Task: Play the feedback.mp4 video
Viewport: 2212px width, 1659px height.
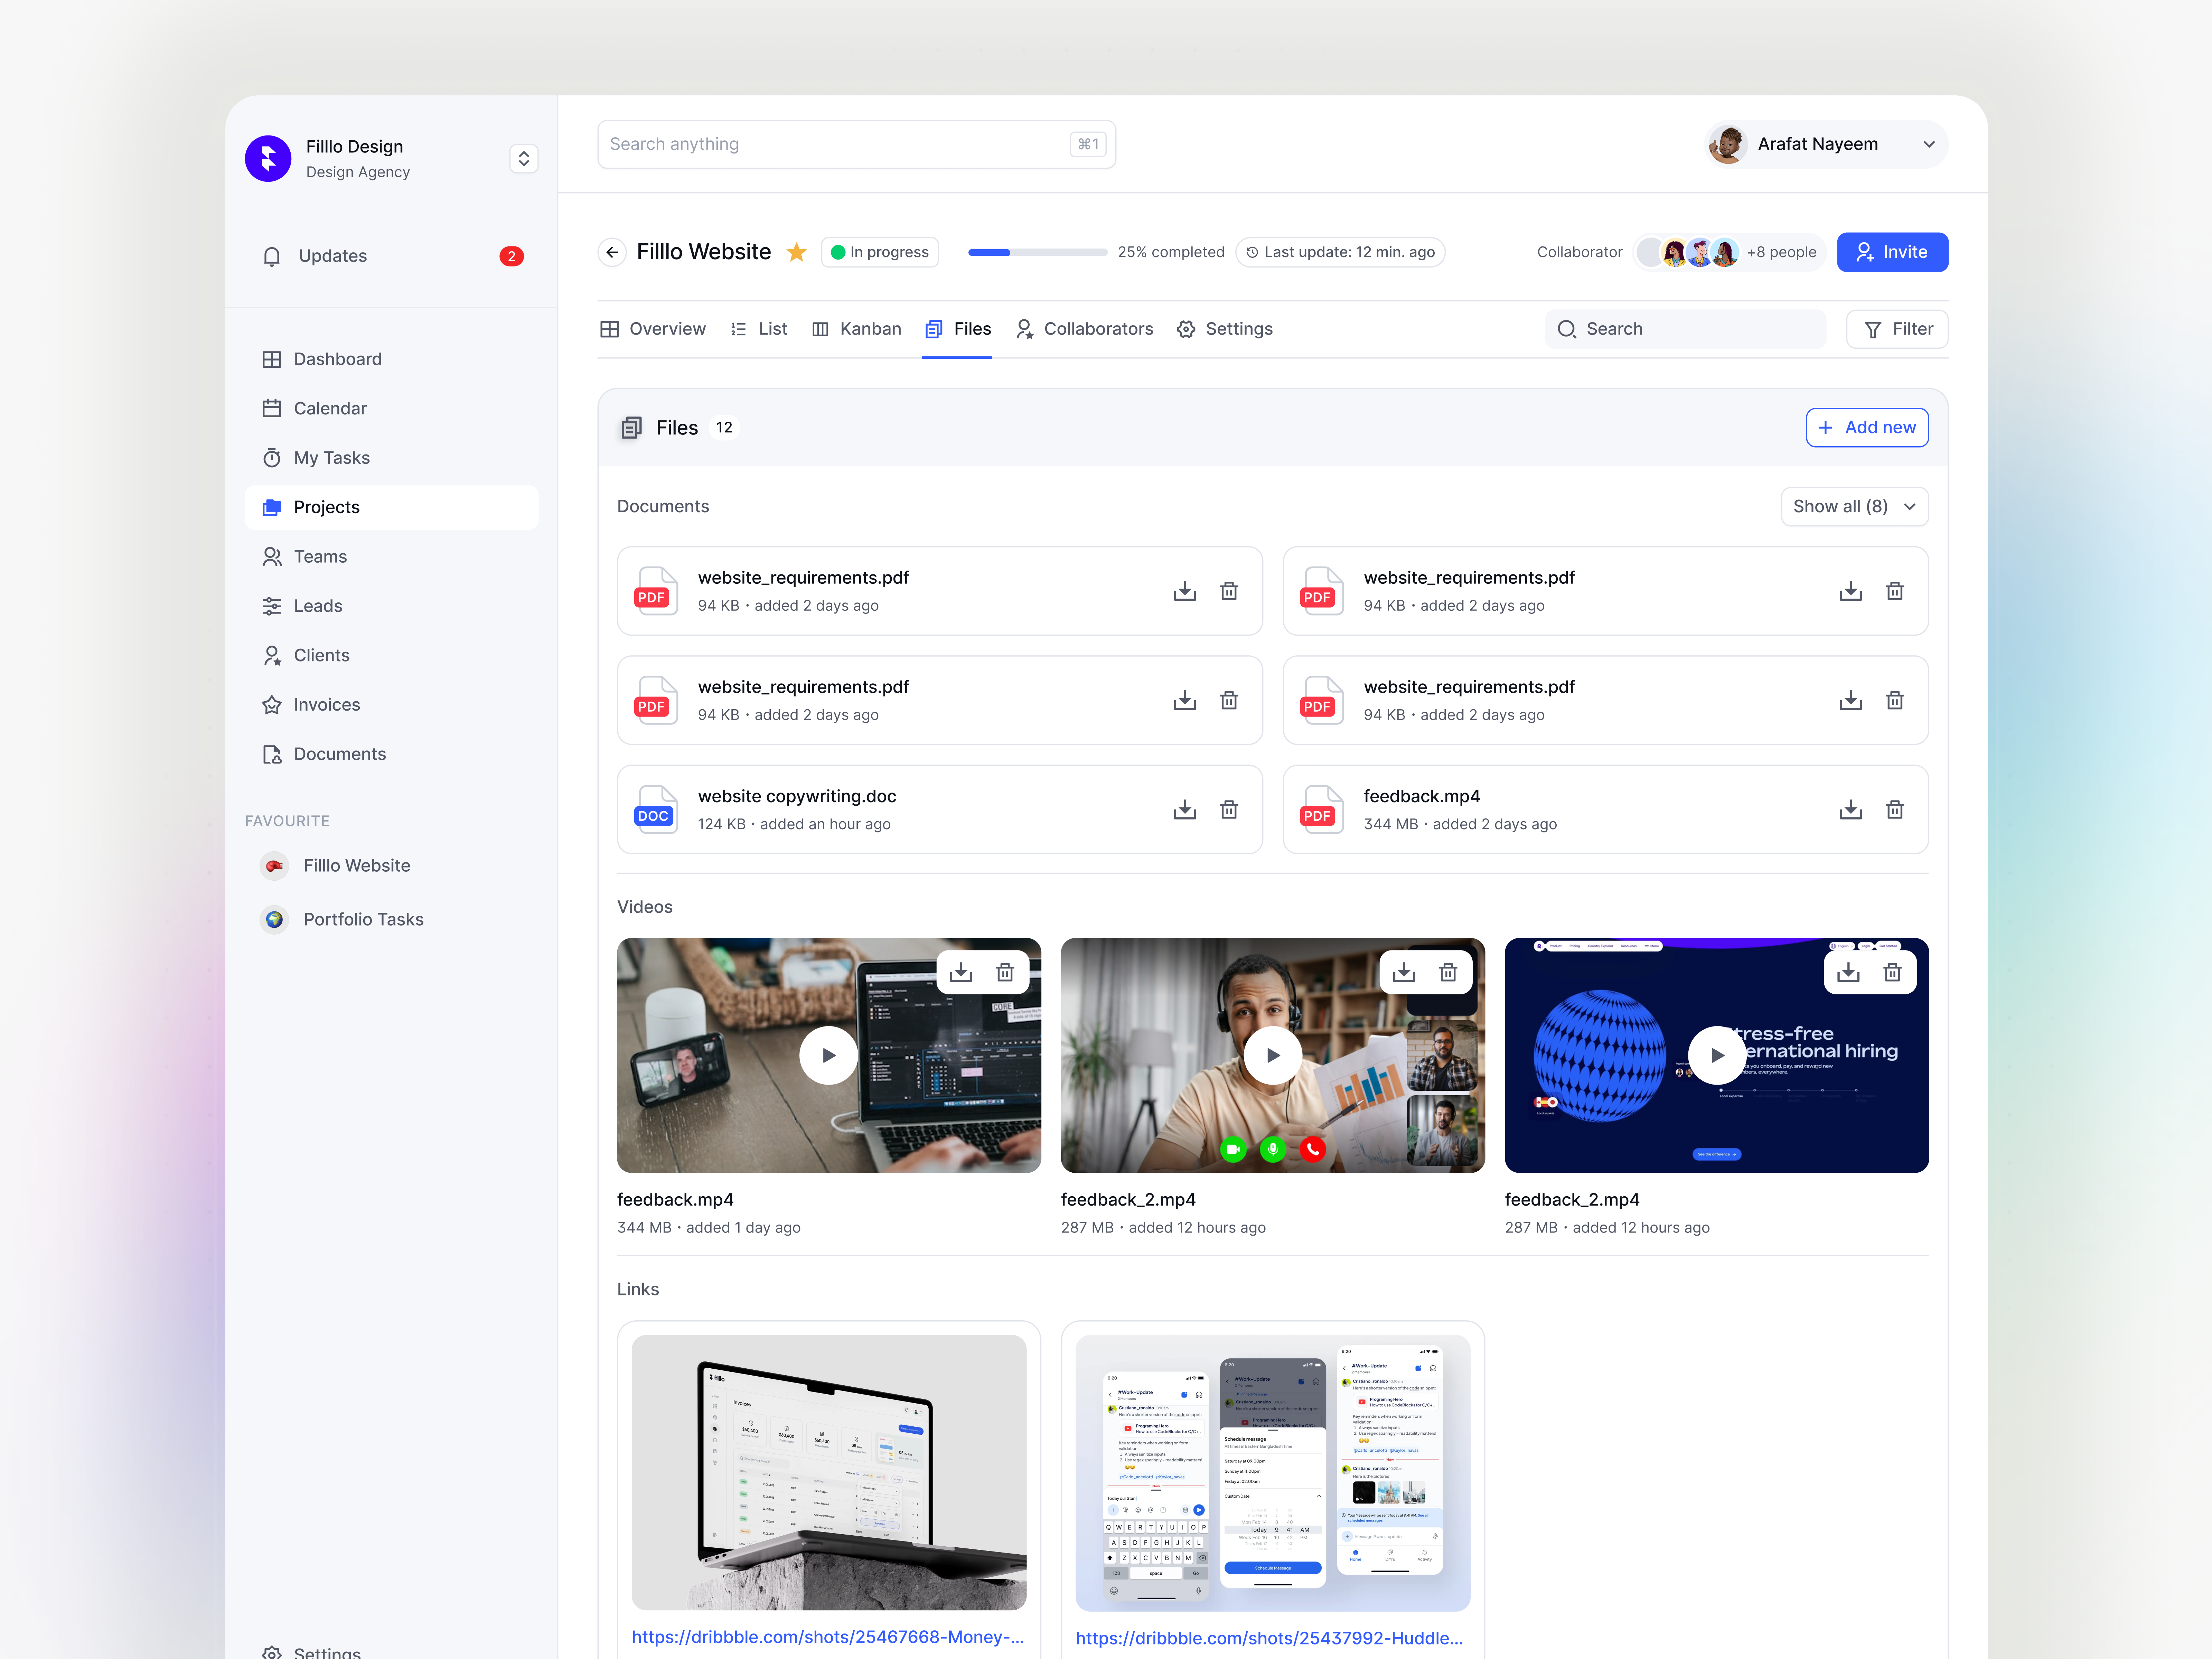Action: pyautogui.click(x=829, y=1055)
